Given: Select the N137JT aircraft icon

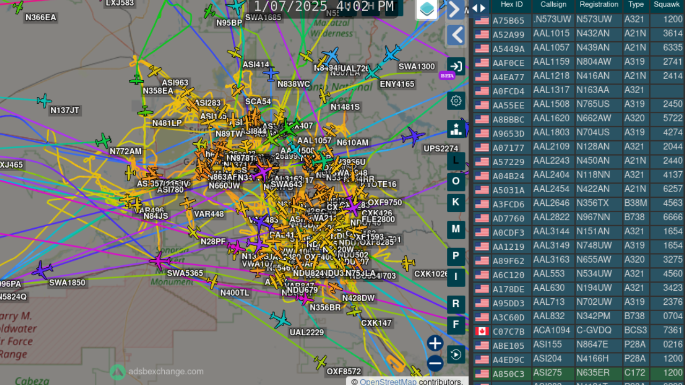Looking at the screenshot, I should pyautogui.click(x=44, y=100).
